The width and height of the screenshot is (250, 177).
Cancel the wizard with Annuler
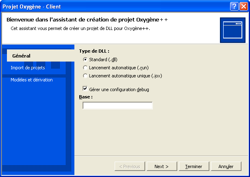pyautogui.click(x=226, y=166)
